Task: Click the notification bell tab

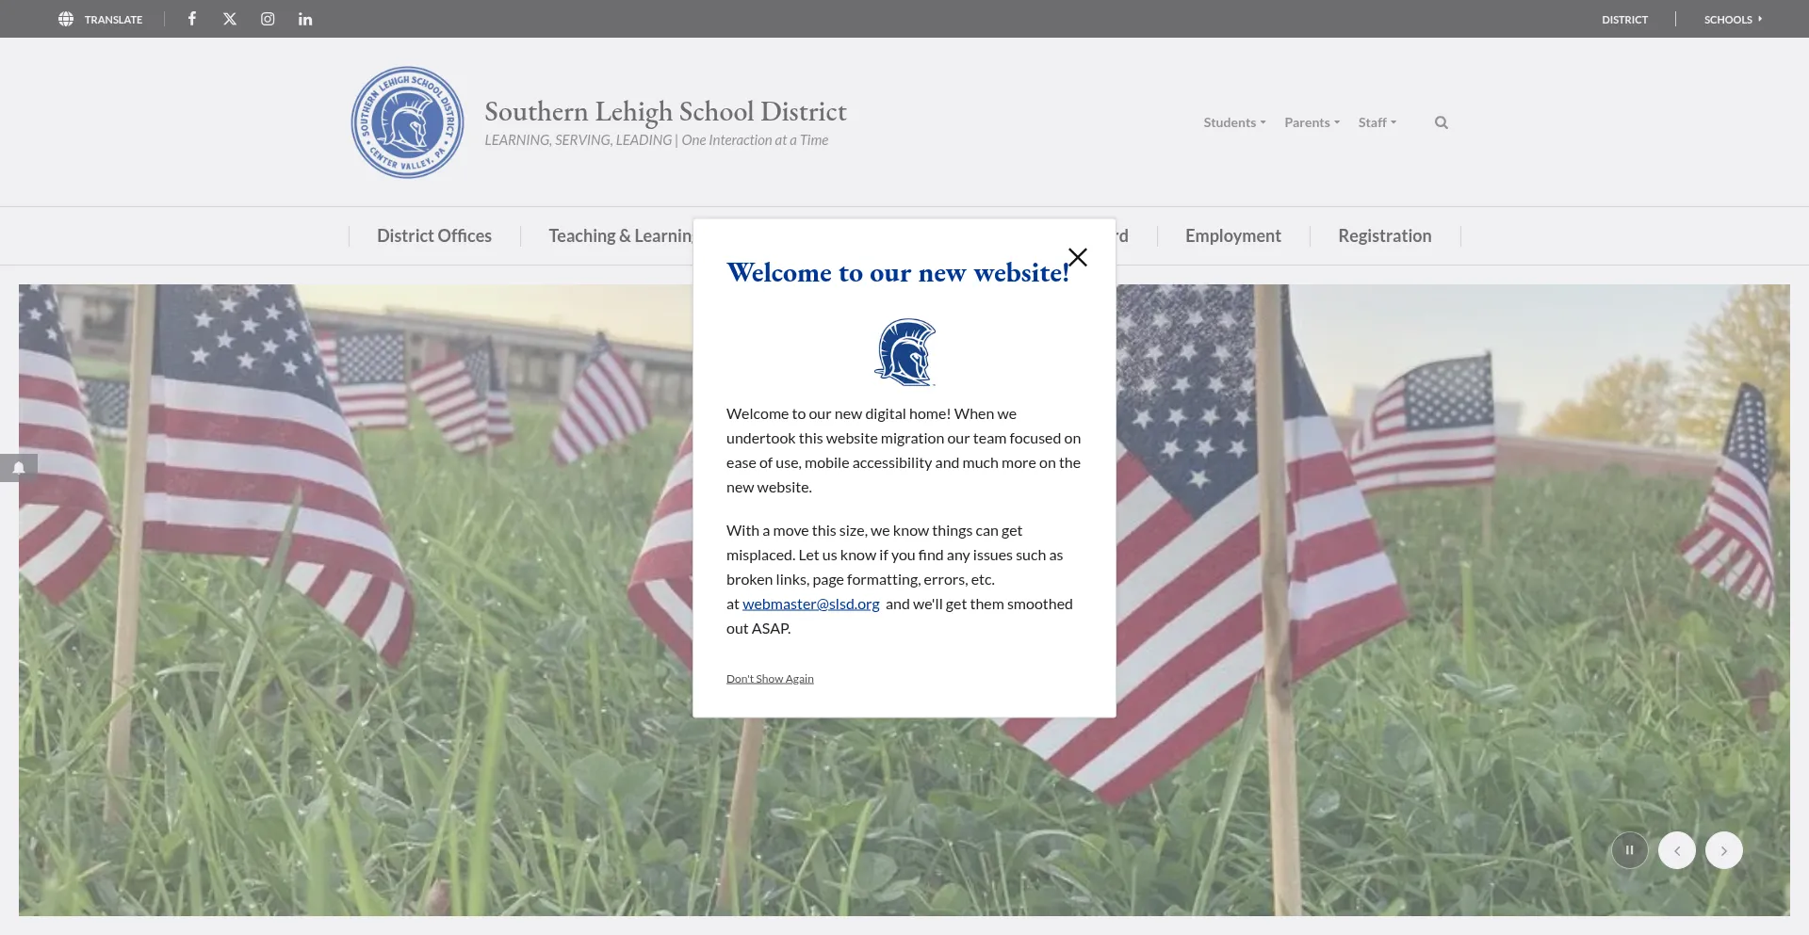Action: [x=19, y=468]
